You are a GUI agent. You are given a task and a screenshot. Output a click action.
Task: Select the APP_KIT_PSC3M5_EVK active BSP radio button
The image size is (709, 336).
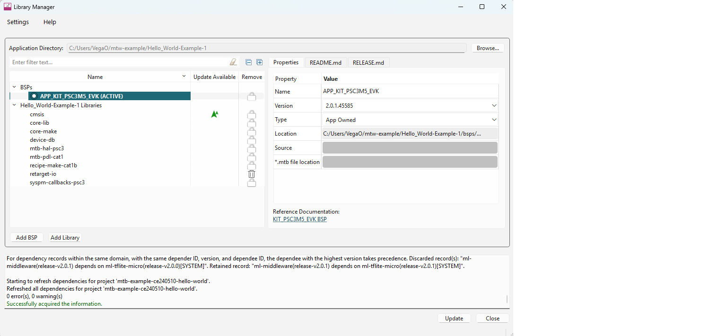(34, 96)
